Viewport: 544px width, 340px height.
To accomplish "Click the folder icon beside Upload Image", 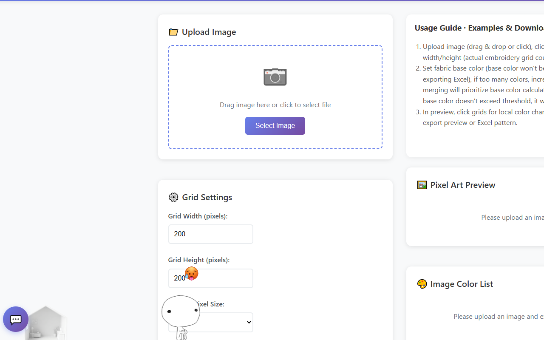I will pyautogui.click(x=173, y=32).
